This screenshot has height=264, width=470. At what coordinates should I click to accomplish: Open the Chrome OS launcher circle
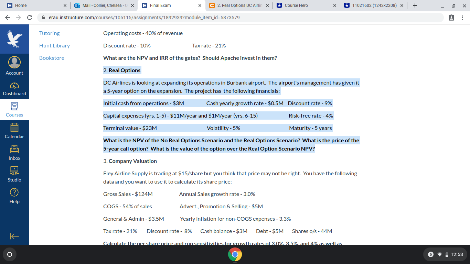tap(9, 254)
